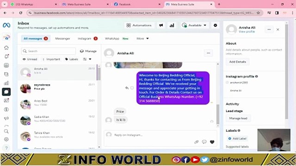Viewport: 296px width, 166px height.
Task: Click the megaphone icon beside Automations
Action: pos(161,25)
